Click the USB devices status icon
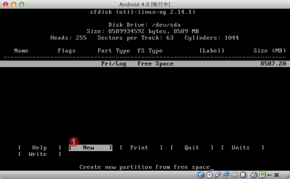Viewport: 290px width, 179px height. (x=218, y=175)
